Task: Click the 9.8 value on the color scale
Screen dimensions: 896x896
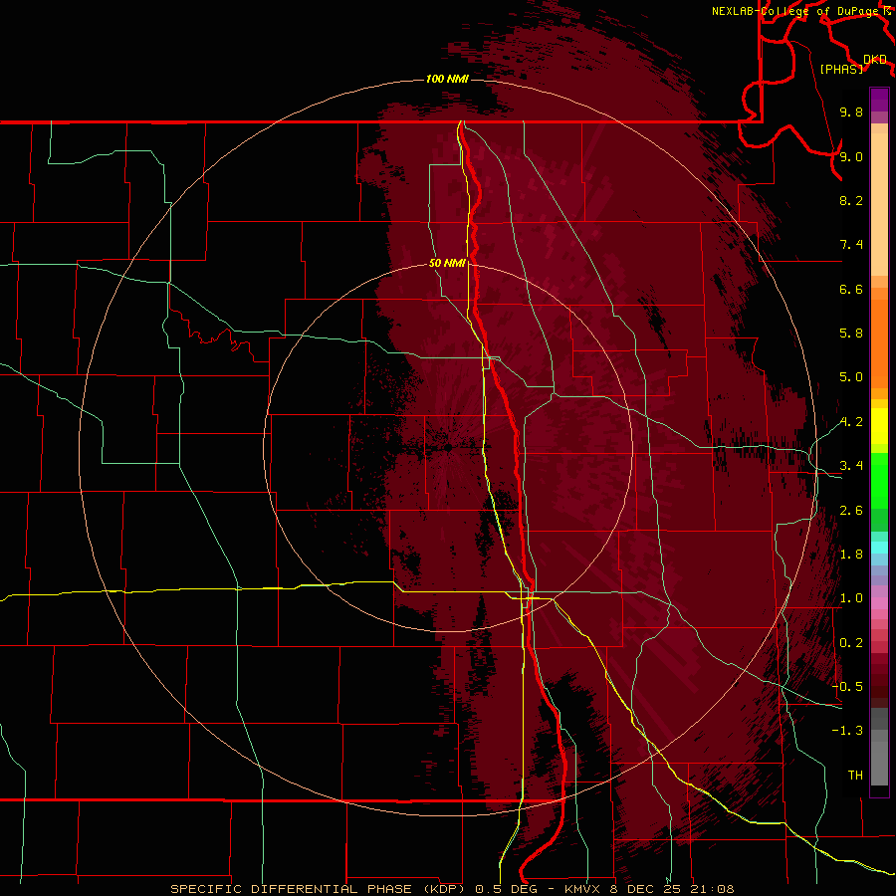Action: click(x=851, y=112)
